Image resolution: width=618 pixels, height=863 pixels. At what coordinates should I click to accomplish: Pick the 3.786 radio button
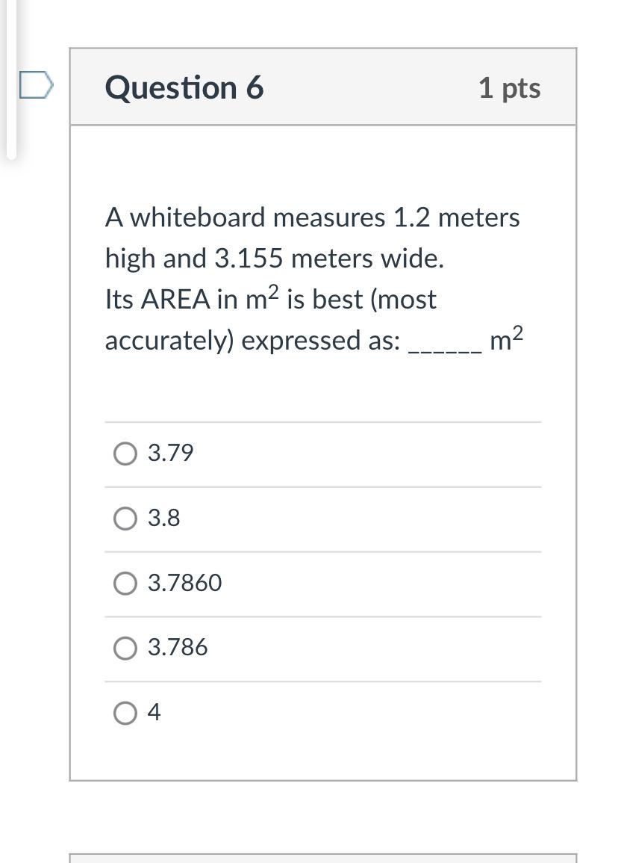click(x=125, y=649)
